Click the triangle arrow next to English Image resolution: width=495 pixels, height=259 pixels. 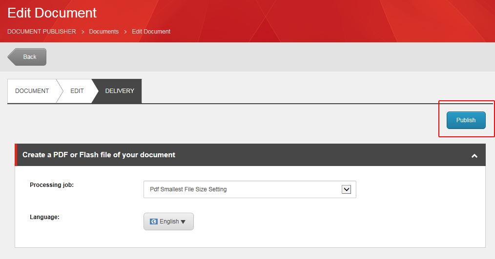[x=183, y=222]
